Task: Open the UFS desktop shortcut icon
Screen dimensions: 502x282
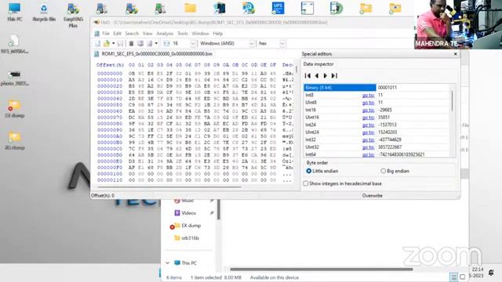Action: pos(278,8)
